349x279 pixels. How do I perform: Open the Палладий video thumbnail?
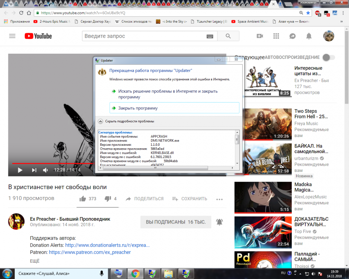click(x=263, y=259)
